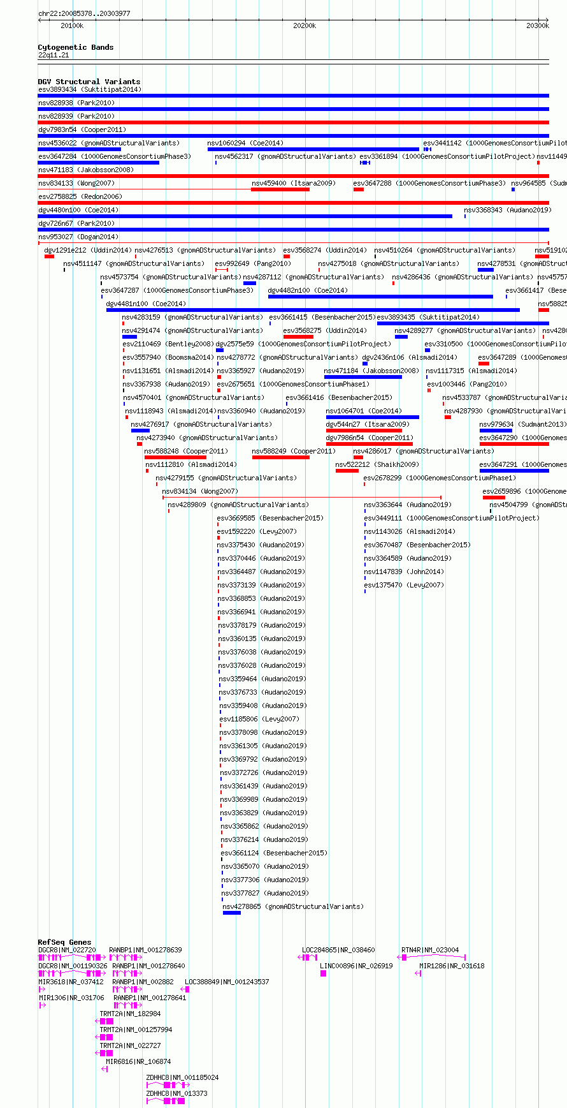Open LOC388849|NM_001243537 gene label
This screenshot has height=1108, width=567.
(x=227, y=982)
